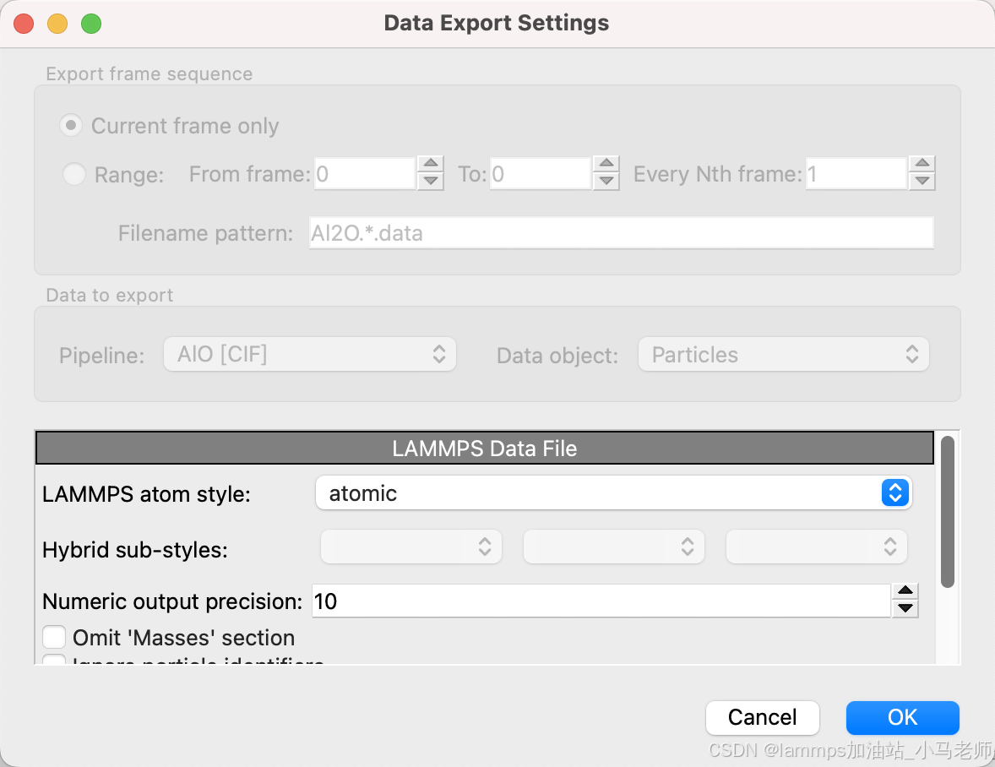Expand the Data object Particles dropdown
Screen dimensions: 995x767
783,355
